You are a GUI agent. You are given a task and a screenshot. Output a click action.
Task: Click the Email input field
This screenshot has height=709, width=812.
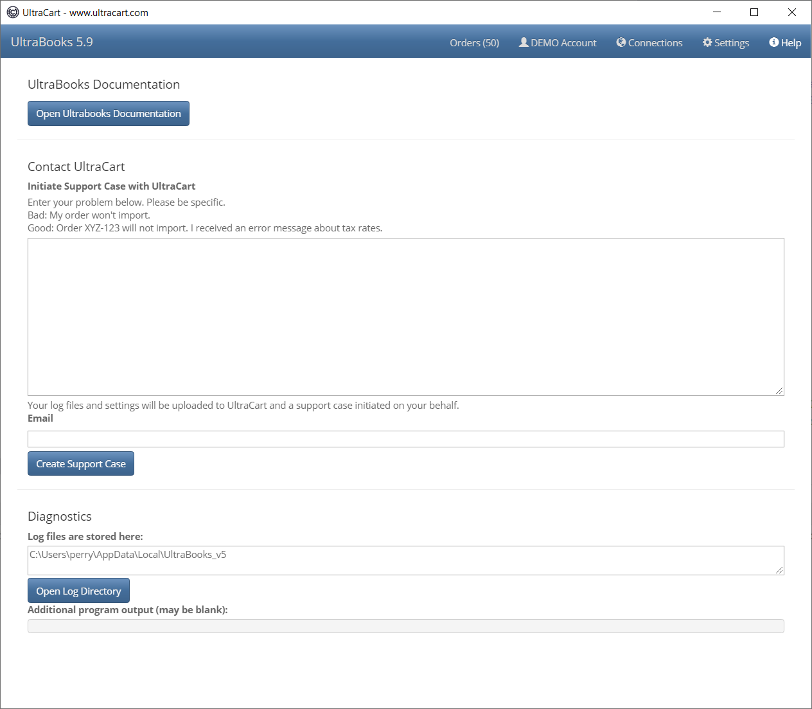(x=406, y=439)
